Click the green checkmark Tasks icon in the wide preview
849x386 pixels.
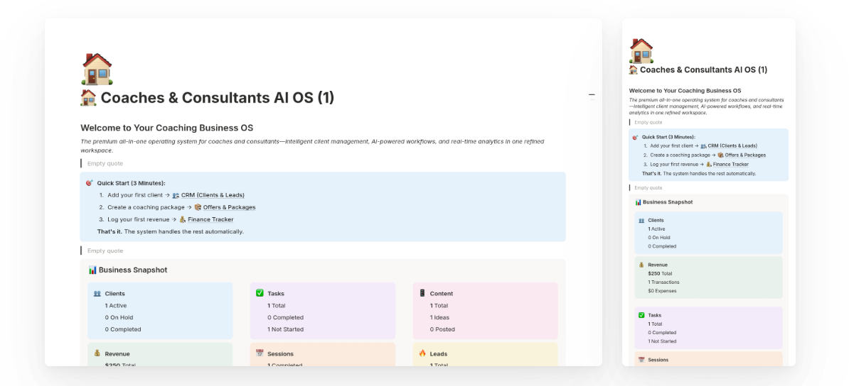coord(260,293)
